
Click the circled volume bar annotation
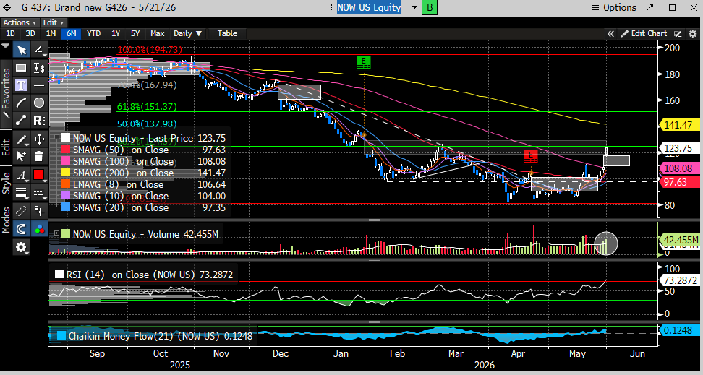pyautogui.click(x=605, y=243)
